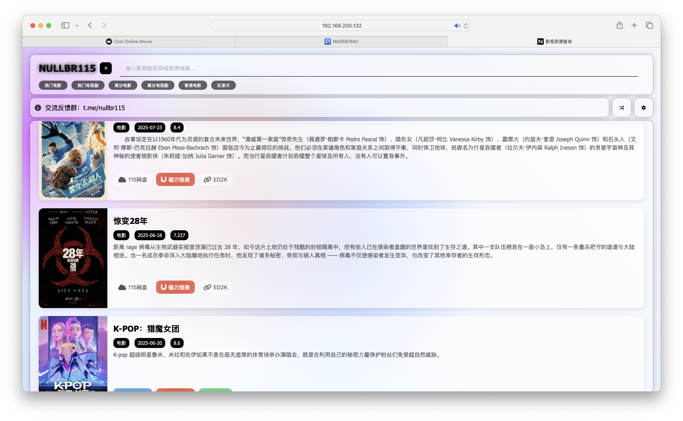683x421 pixels.
Task: Open settings via the gear icon
Action: coord(643,107)
